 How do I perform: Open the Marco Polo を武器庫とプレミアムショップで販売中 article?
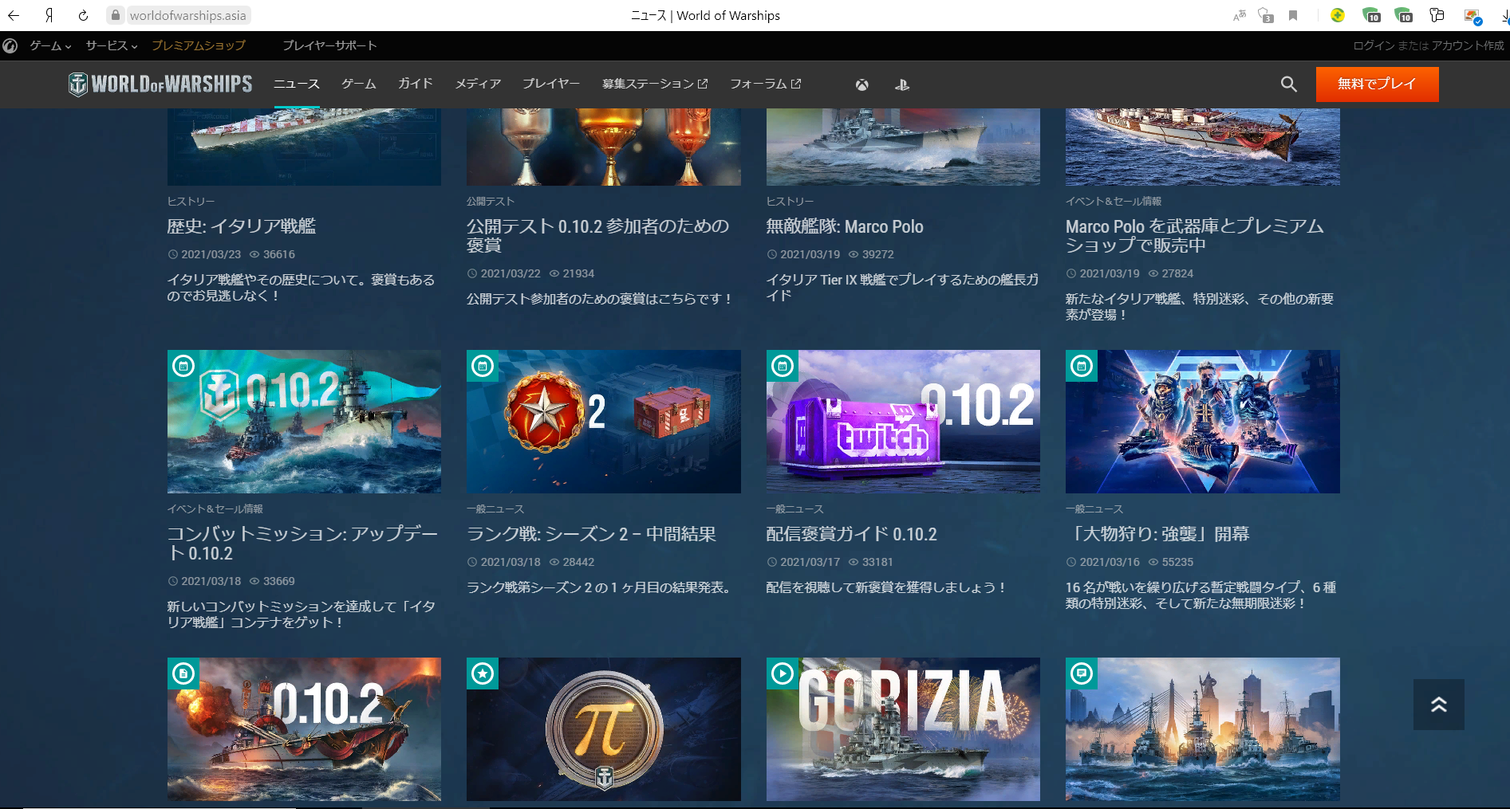(x=1194, y=236)
